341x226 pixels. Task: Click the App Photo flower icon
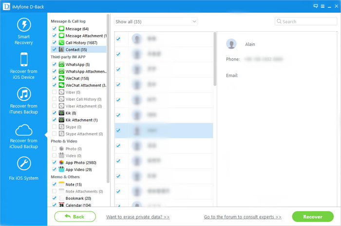pos(61,163)
